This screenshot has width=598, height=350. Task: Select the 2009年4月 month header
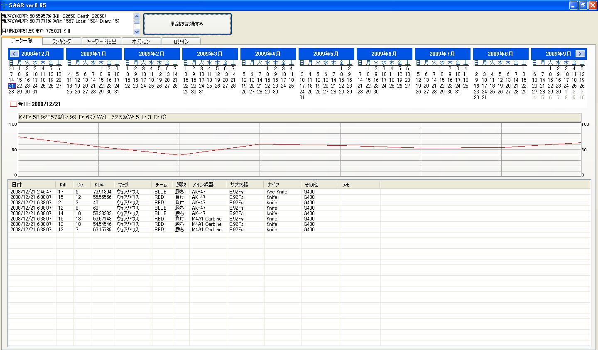[268, 54]
